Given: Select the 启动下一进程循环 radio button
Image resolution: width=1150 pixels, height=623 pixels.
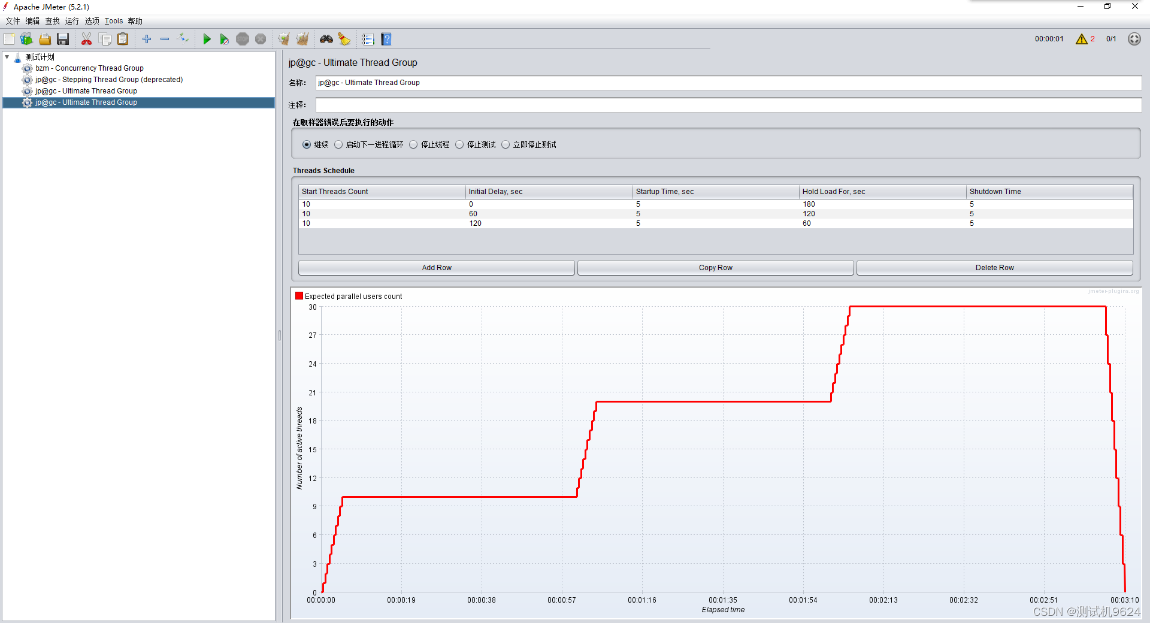Looking at the screenshot, I should (338, 144).
